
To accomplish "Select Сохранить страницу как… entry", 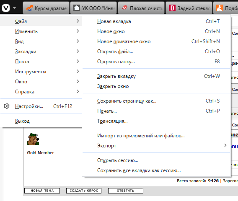I will tap(156, 101).
